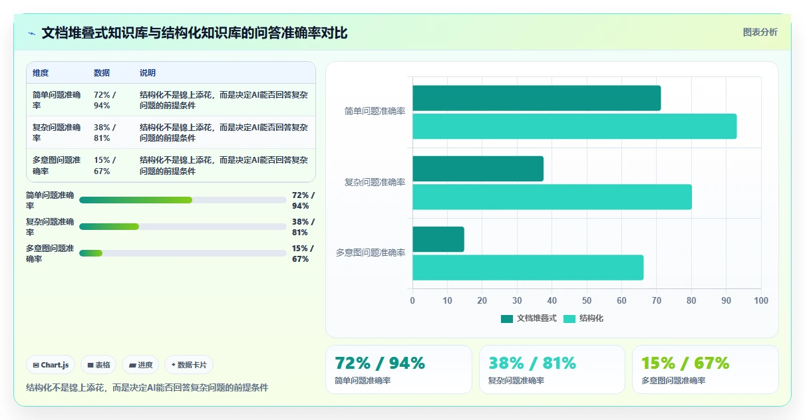Click the 50 tick on the x-axis
805x420 pixels.
pos(587,300)
